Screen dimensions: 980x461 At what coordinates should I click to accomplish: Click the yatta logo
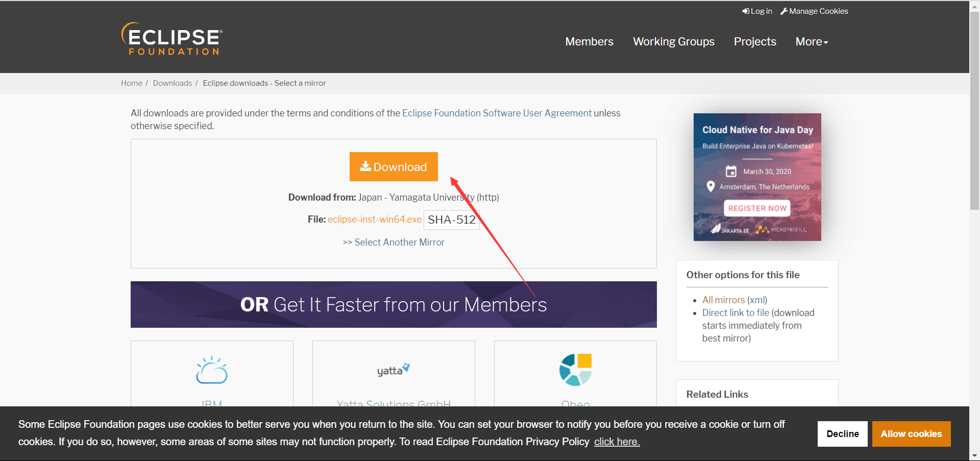click(x=393, y=370)
